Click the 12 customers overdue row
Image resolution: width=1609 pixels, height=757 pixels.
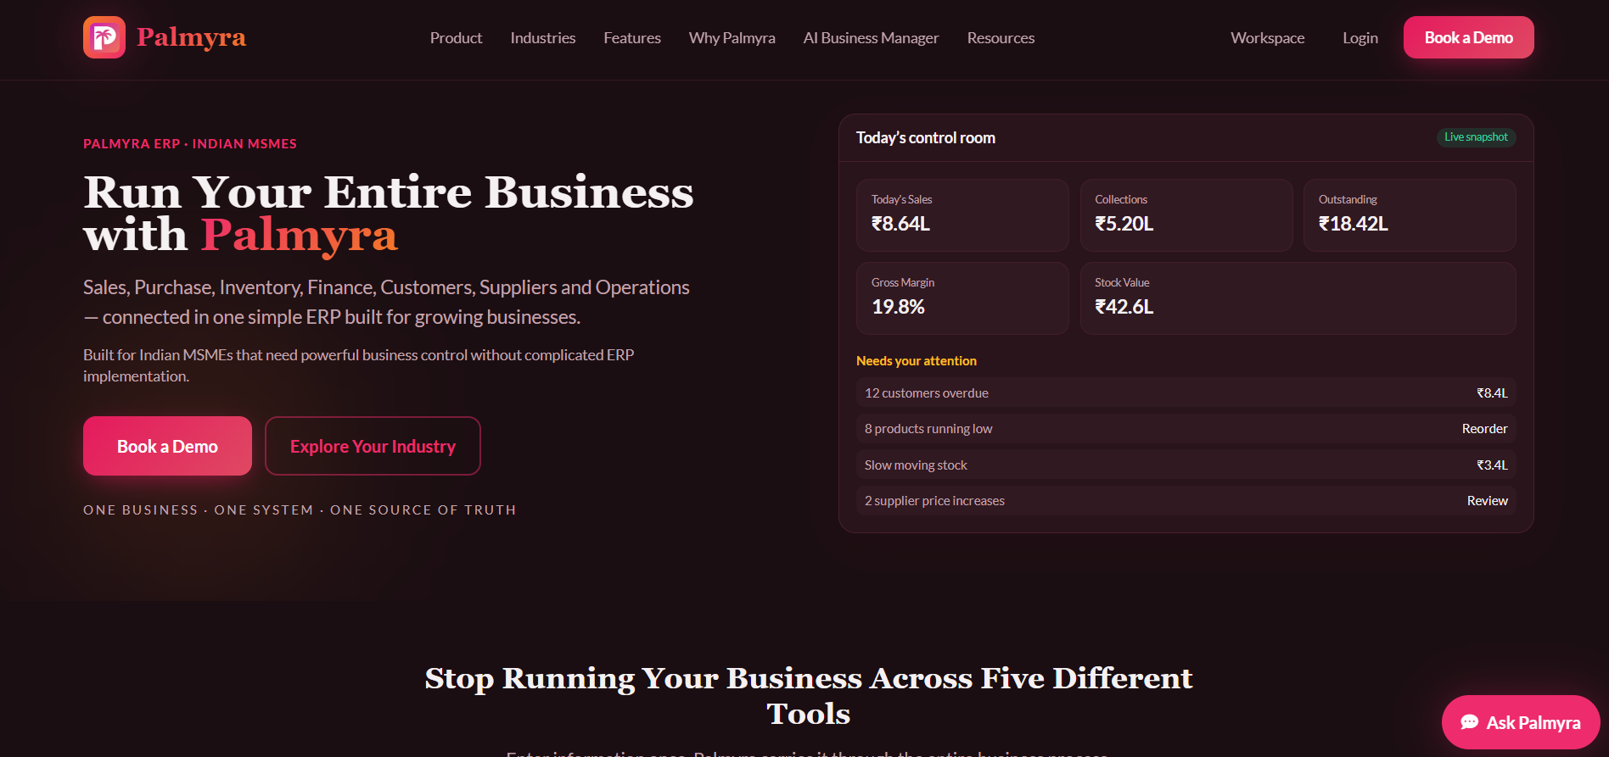pyautogui.click(x=1186, y=392)
